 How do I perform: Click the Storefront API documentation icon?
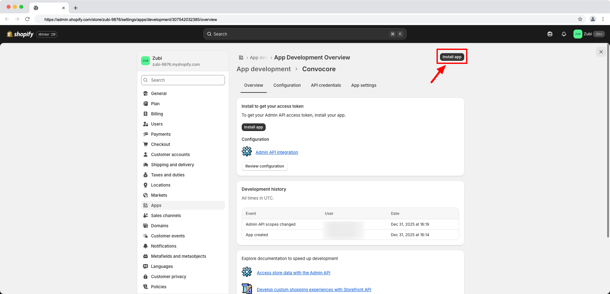point(247,289)
